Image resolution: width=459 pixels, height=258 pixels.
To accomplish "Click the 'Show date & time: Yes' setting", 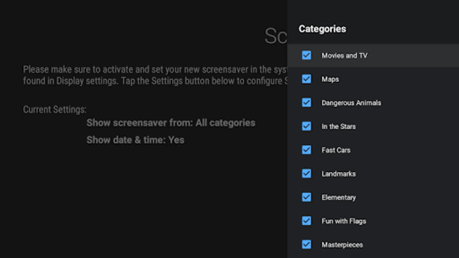I will 135,140.
